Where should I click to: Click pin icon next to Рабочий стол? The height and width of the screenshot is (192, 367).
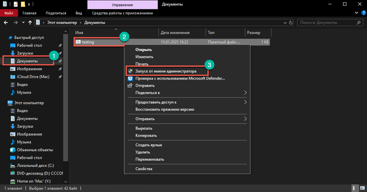pos(60,45)
